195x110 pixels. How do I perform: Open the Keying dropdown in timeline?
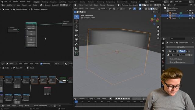(x=92, y=99)
